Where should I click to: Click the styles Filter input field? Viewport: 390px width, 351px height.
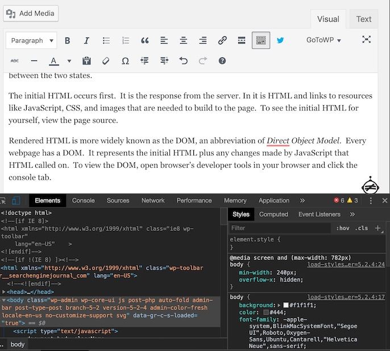280,228
